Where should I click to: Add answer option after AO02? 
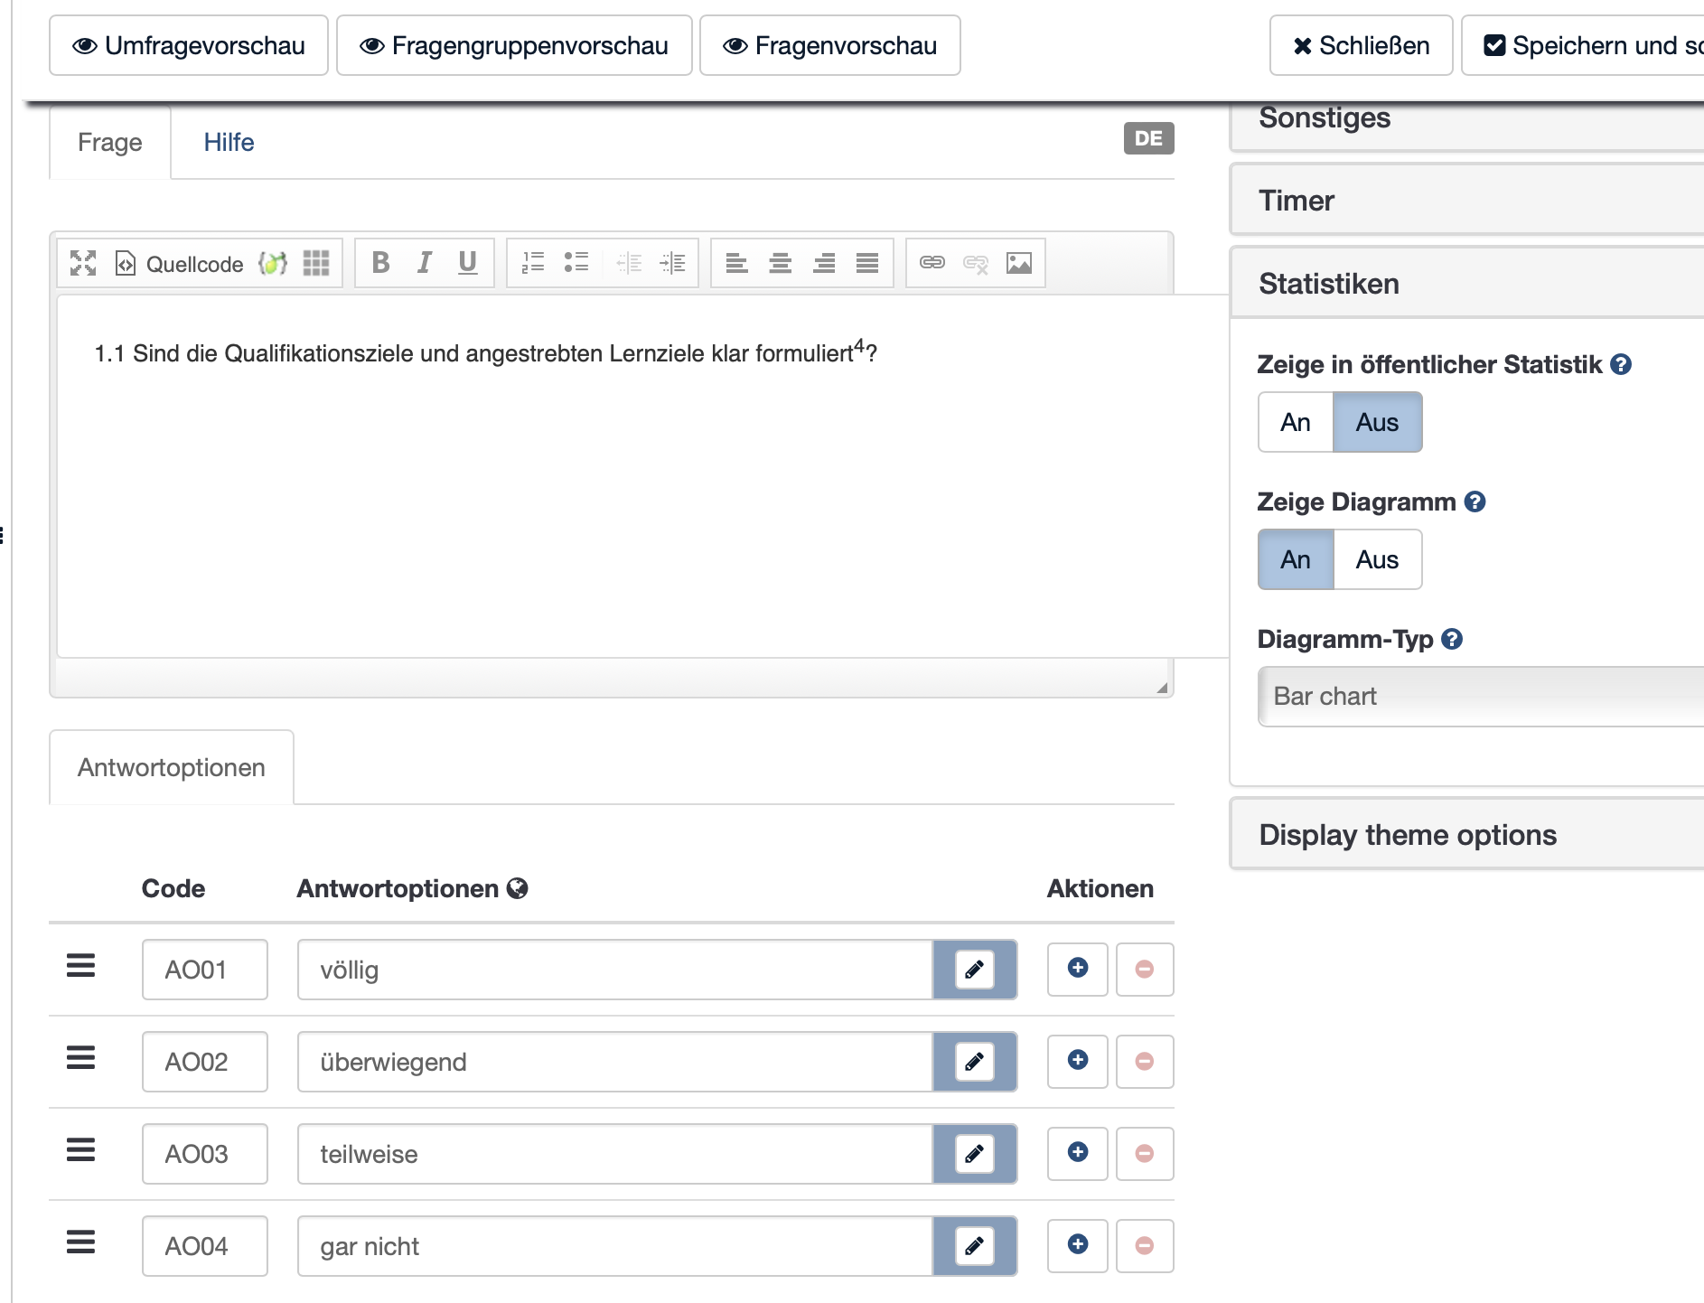[x=1077, y=1061]
